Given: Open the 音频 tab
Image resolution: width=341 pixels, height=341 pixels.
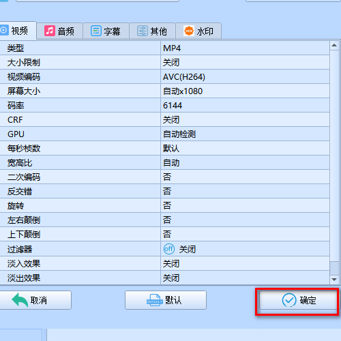Looking at the screenshot, I should [59, 31].
